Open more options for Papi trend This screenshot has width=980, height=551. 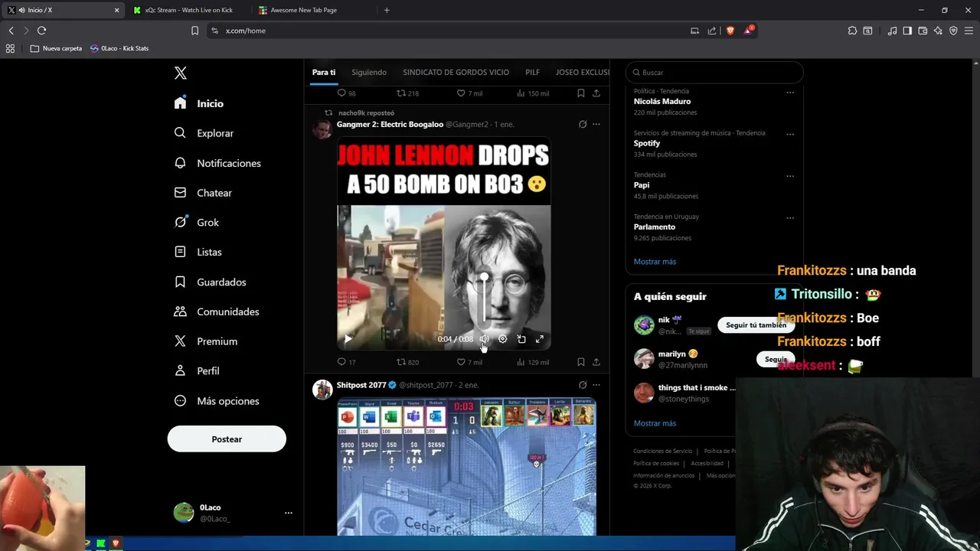(x=790, y=176)
